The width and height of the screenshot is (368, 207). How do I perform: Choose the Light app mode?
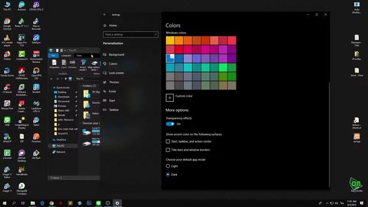tap(168, 166)
